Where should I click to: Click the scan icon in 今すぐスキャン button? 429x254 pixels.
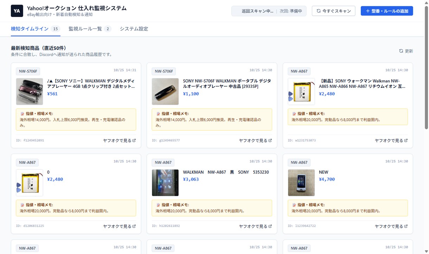click(319, 11)
